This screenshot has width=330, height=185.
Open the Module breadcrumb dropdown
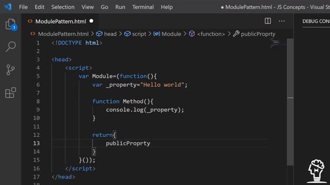[x=171, y=34]
